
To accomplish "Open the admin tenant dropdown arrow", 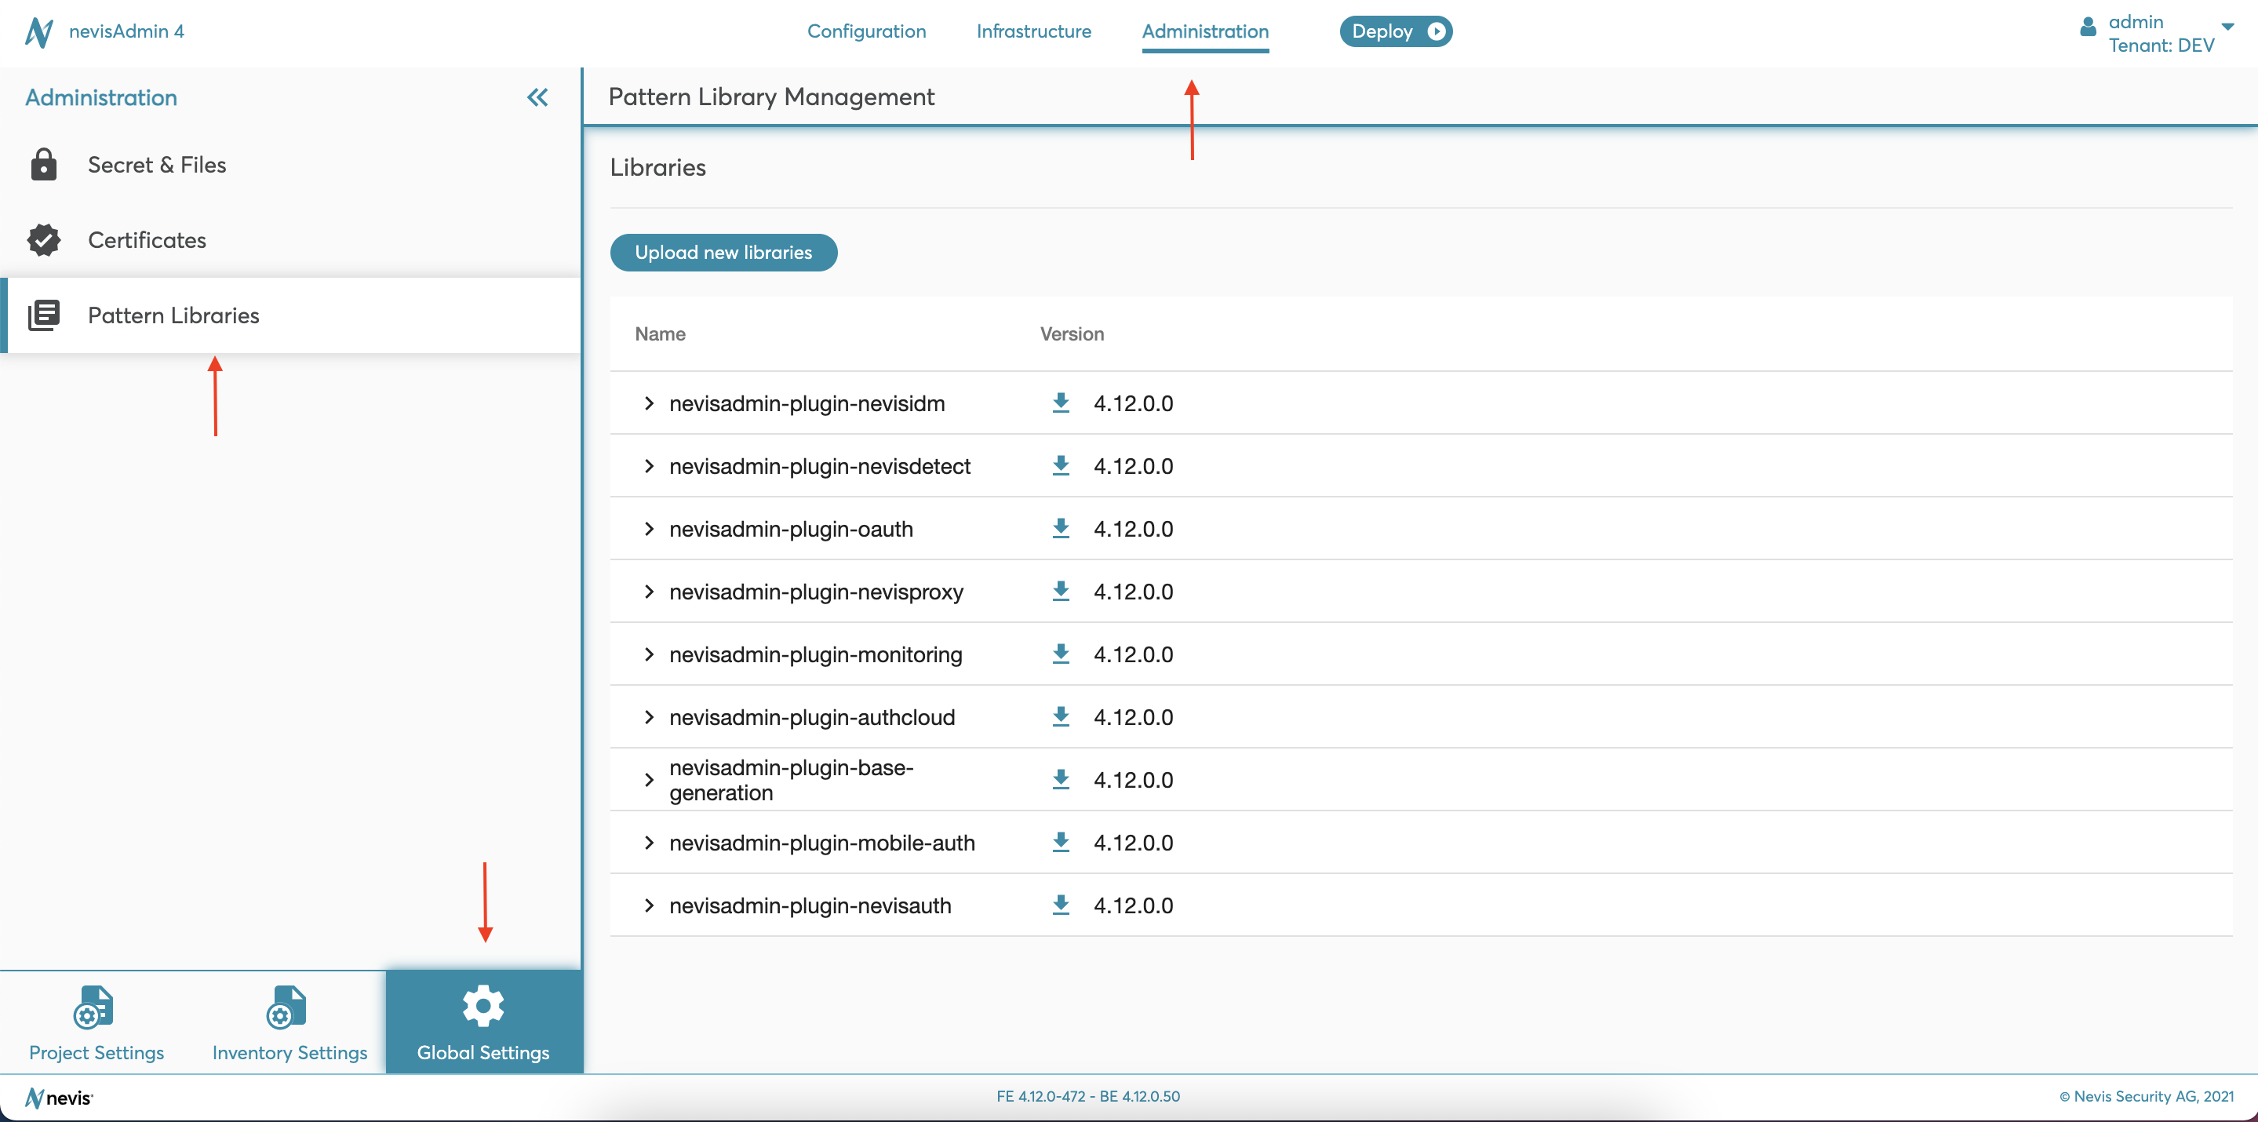I will pos(2227,27).
